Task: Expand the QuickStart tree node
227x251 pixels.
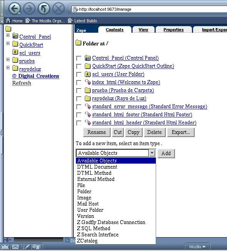Action: click(8, 43)
